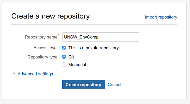190x104 pixels.
Task: Click the 'Access level' label
Action: point(46,48)
